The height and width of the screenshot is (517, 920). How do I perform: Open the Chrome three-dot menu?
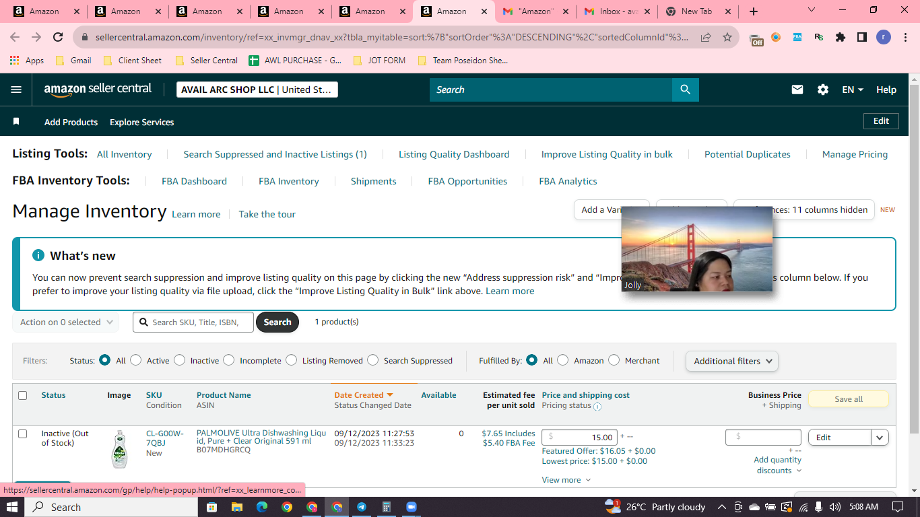905,38
